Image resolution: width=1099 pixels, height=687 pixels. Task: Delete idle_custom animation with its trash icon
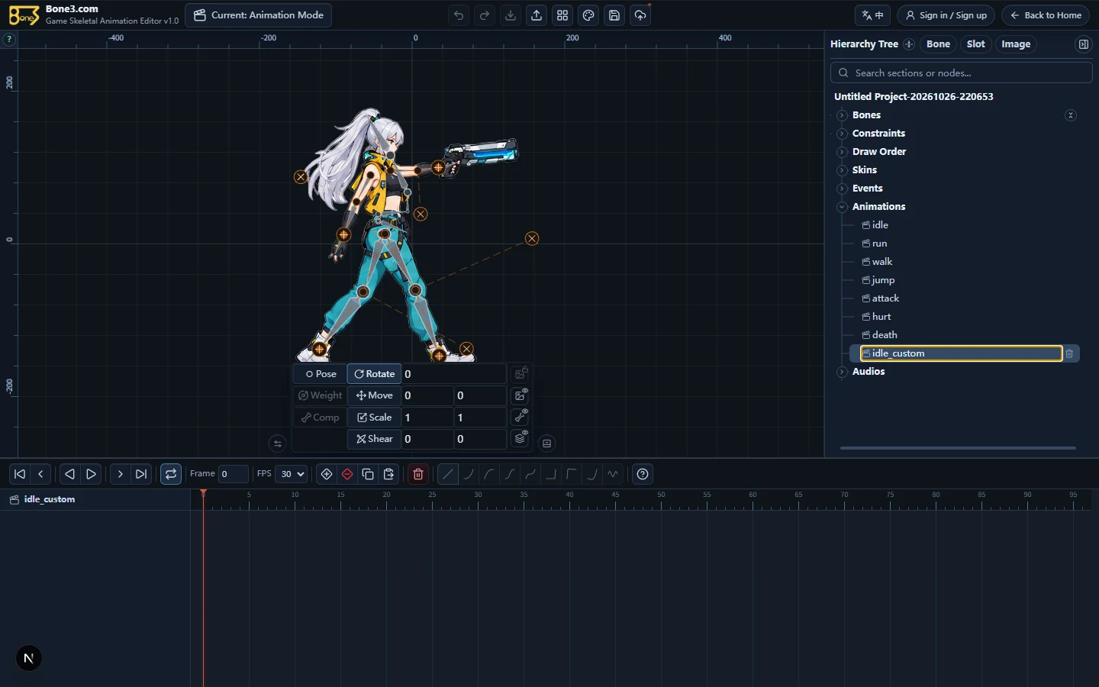[x=1069, y=353]
